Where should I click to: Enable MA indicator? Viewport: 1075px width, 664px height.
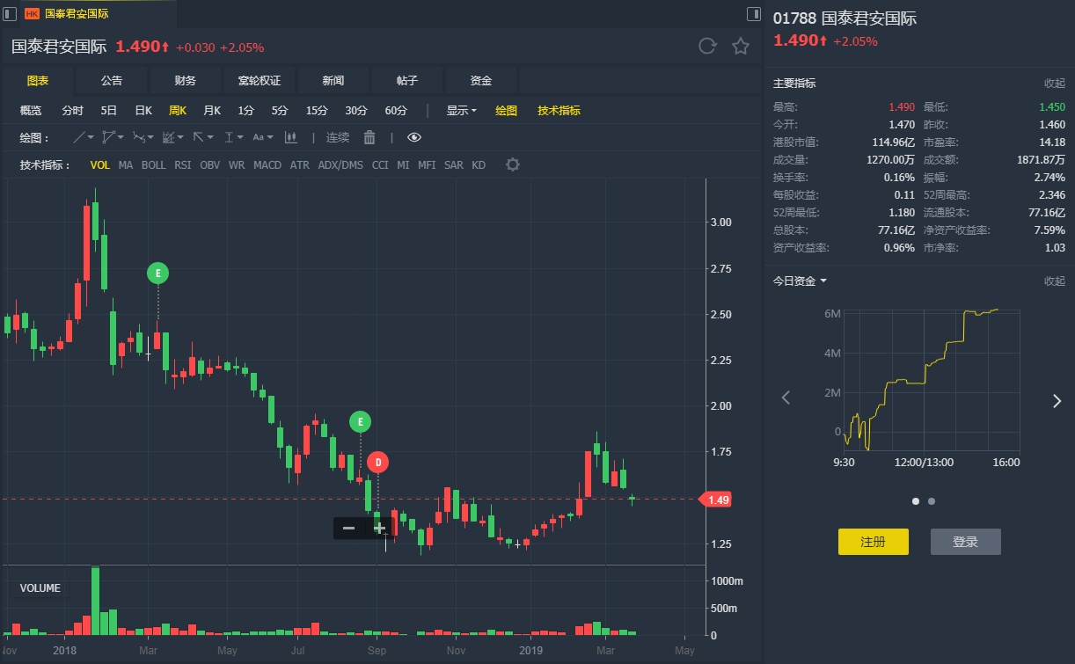coord(126,165)
